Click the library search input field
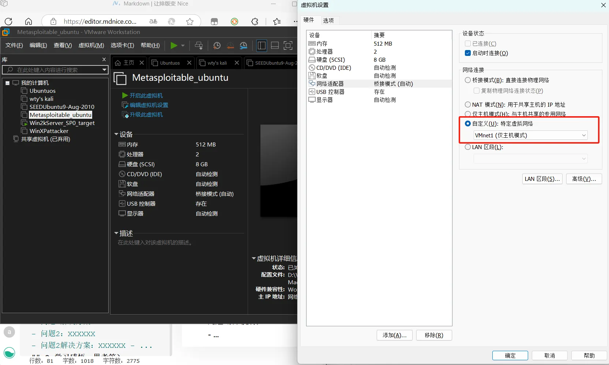 [x=55, y=70]
